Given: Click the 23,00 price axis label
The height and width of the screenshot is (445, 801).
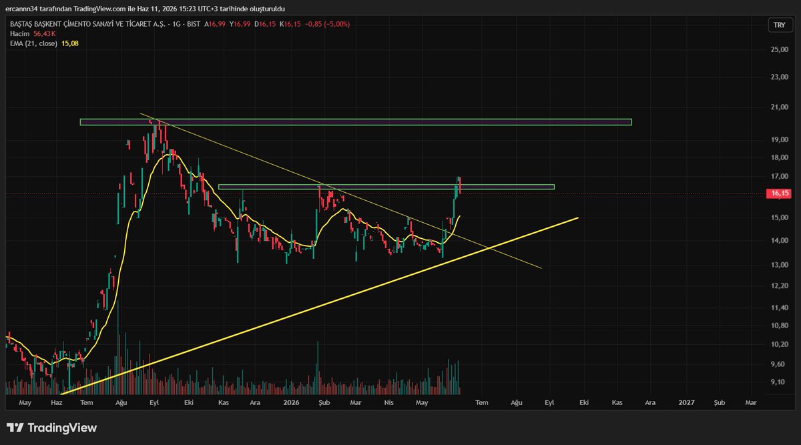Looking at the screenshot, I should coord(779,77).
